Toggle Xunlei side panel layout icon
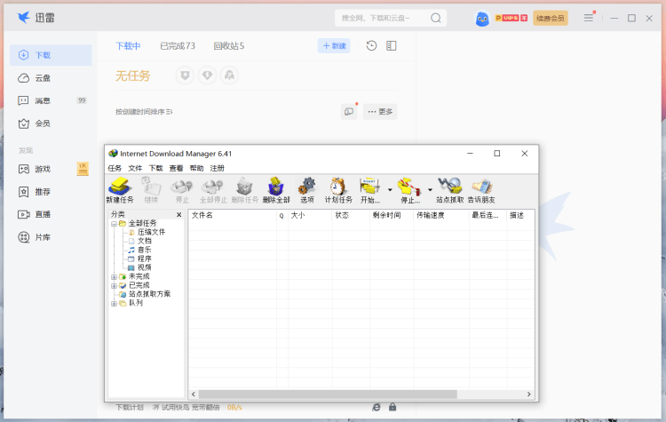 point(392,46)
